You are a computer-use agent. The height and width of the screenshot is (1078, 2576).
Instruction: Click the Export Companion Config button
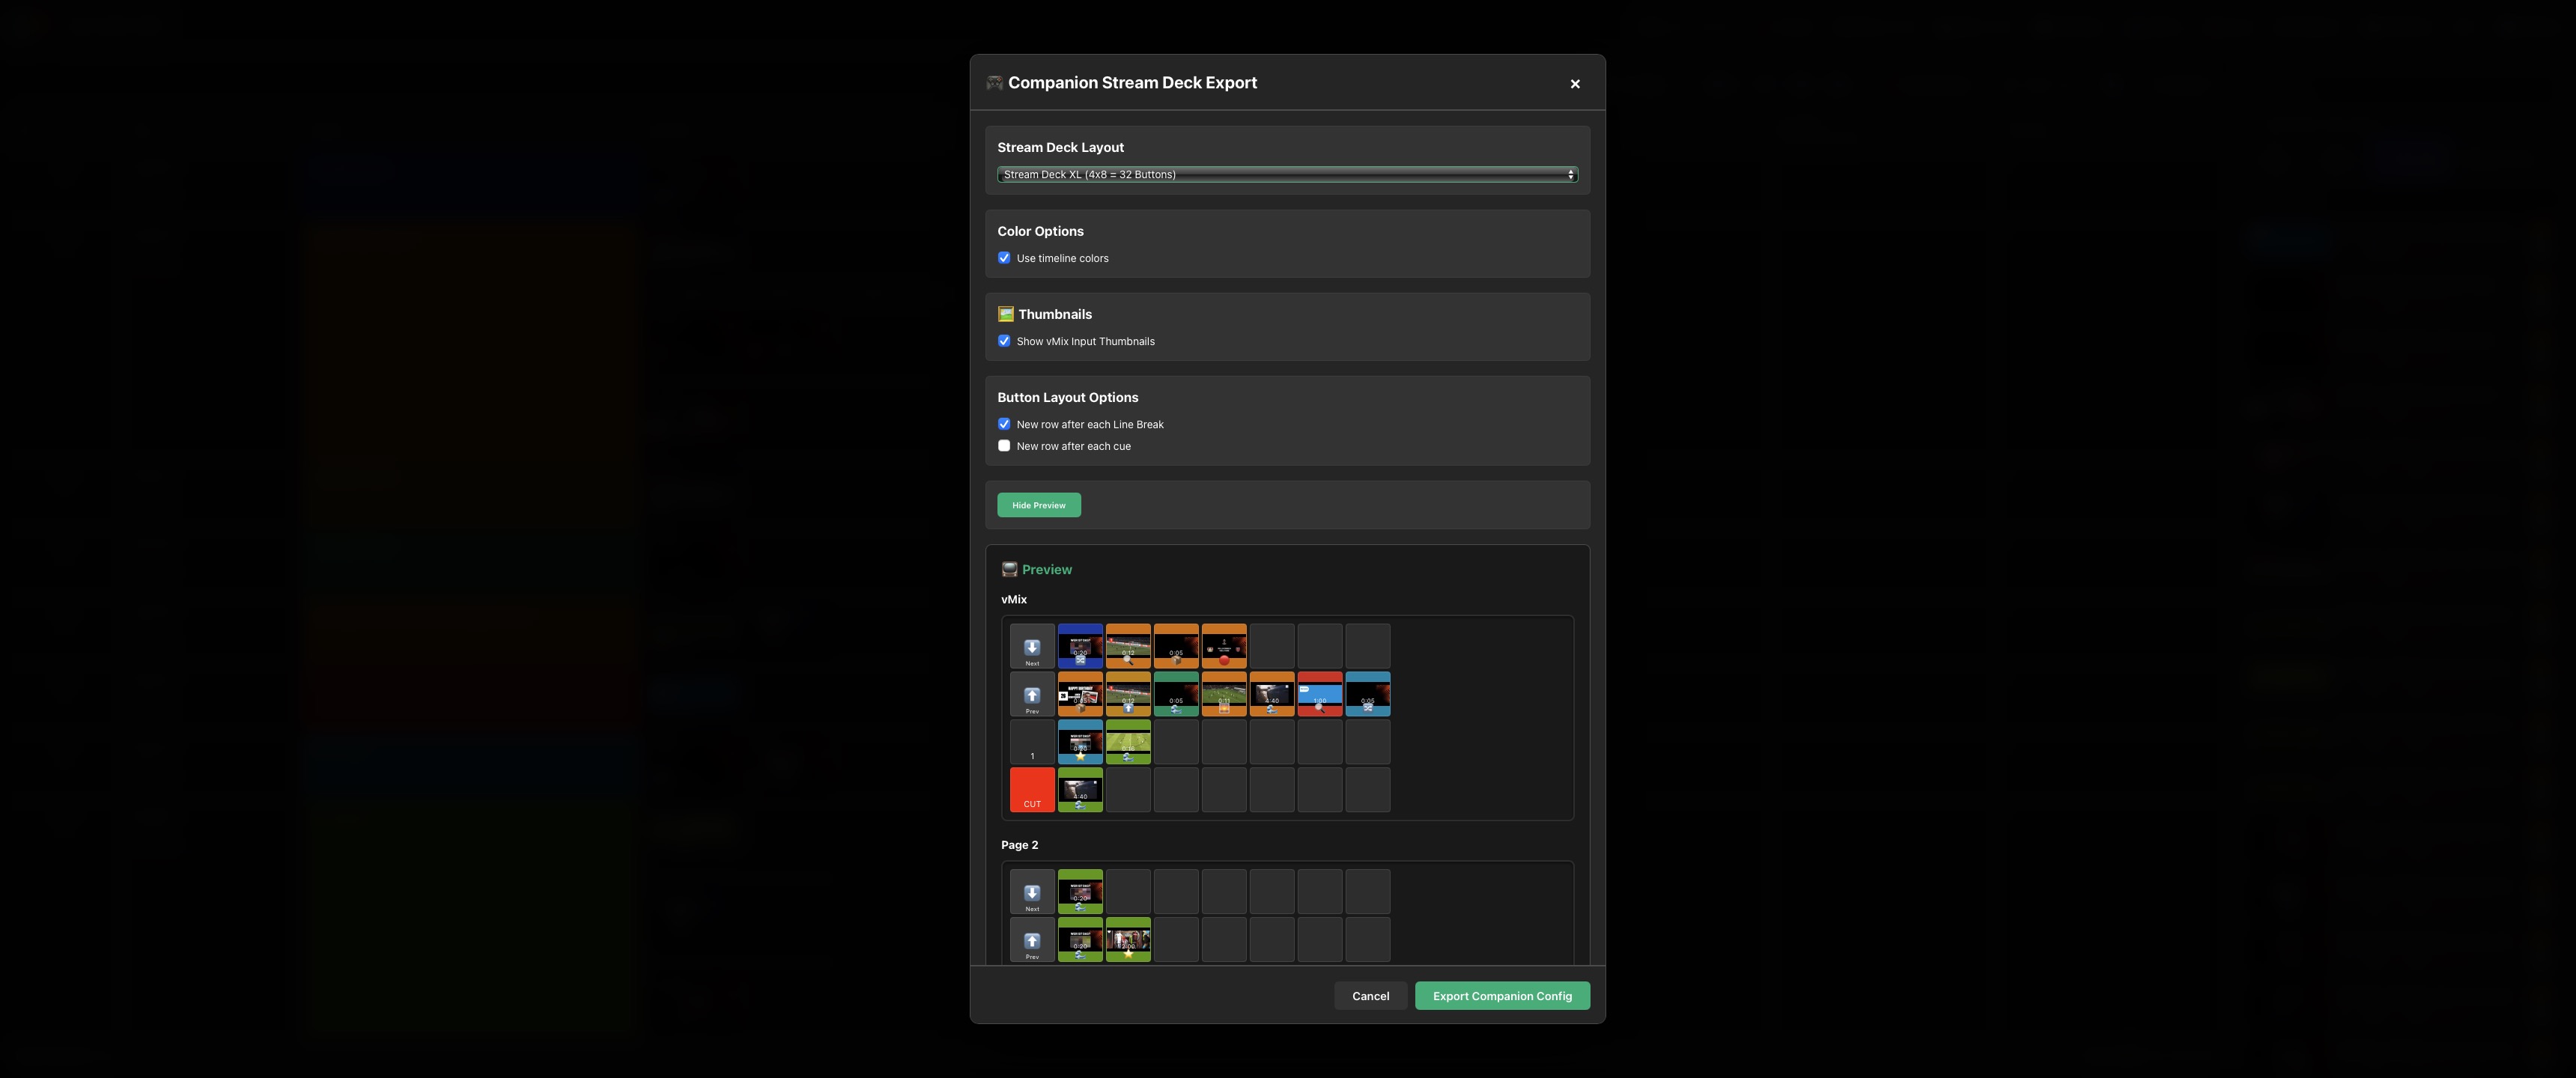point(1502,995)
